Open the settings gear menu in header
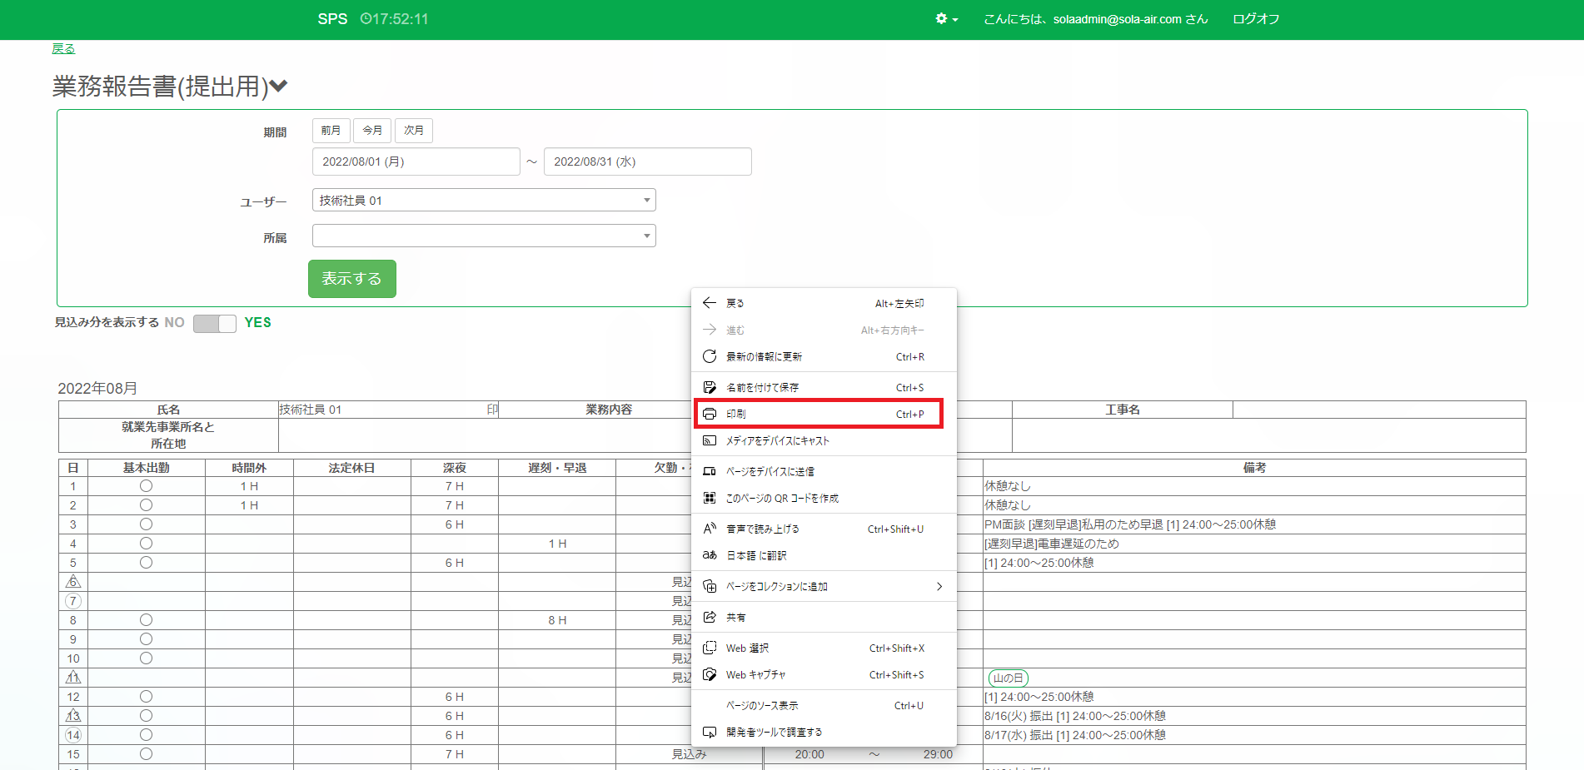The width and height of the screenshot is (1584, 770). [x=946, y=19]
